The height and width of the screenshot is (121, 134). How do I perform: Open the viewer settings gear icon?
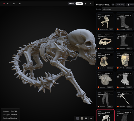(x=14, y=4)
